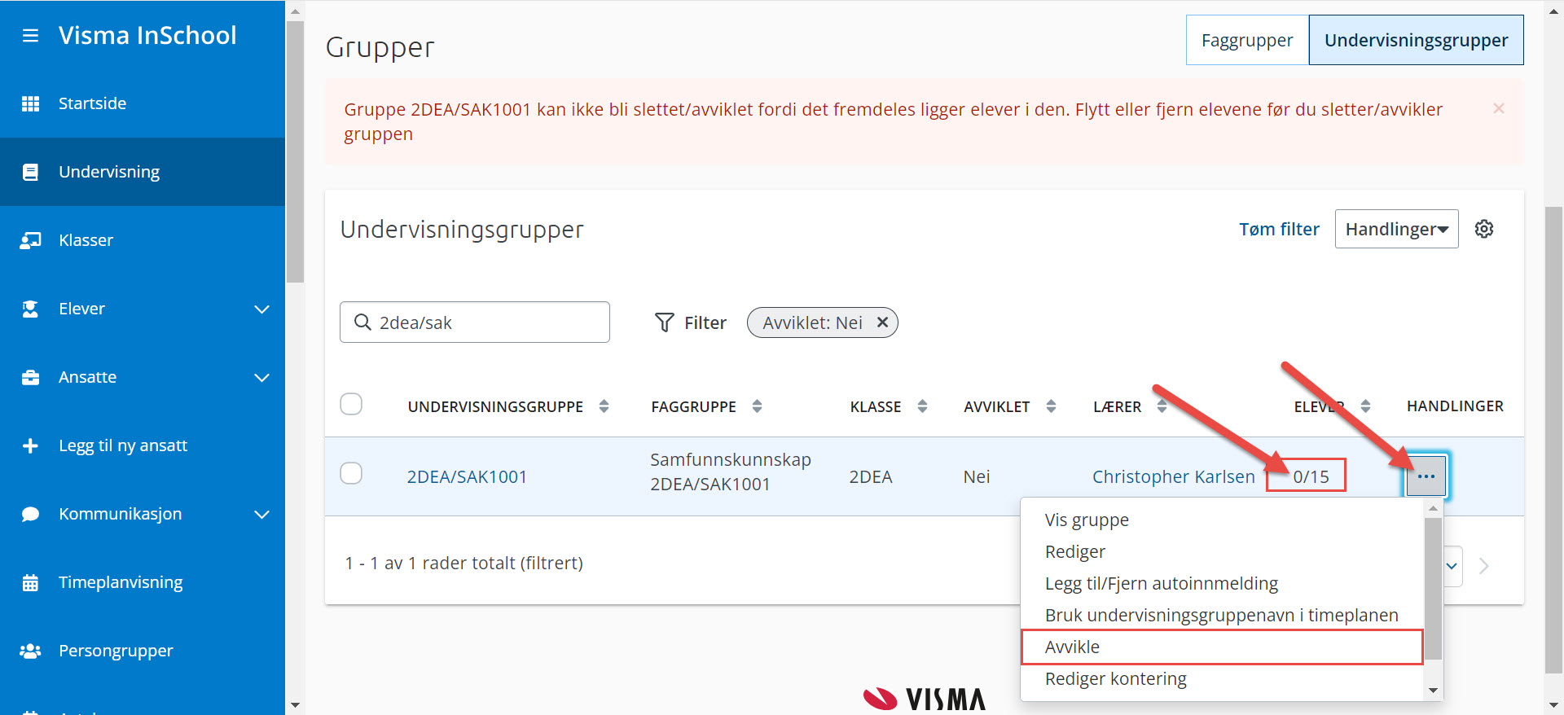
Task: Expand the Kommunikasjon sidebar section
Action: [x=261, y=514]
